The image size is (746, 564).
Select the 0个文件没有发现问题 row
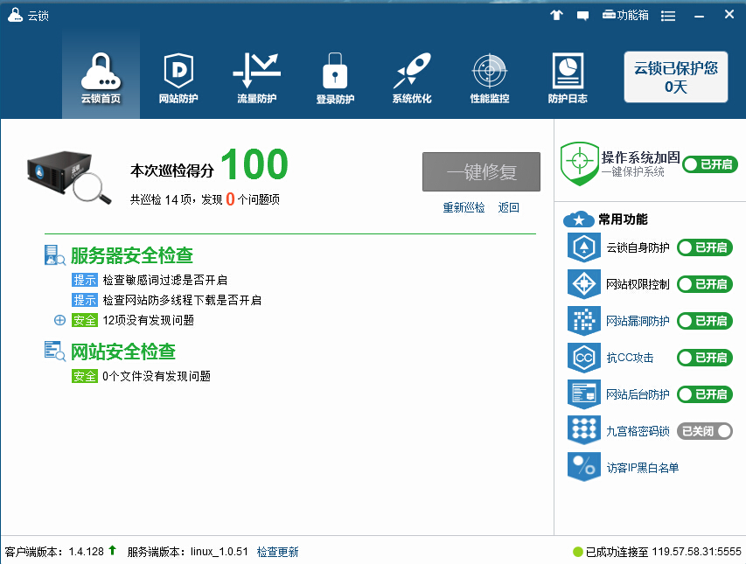(x=142, y=376)
